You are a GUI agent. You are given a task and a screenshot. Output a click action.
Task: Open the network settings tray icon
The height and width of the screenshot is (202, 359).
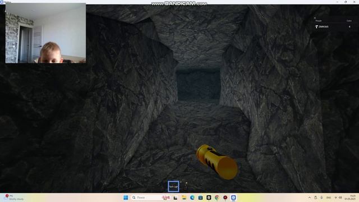[335, 198]
